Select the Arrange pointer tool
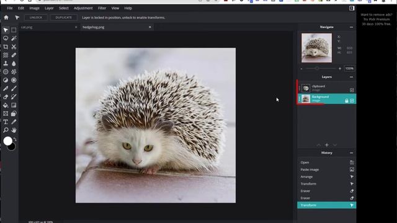This screenshot has width=397, height=223. click(x=6, y=30)
